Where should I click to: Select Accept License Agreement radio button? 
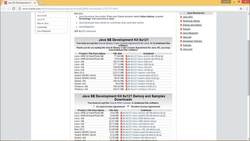click(94, 106)
